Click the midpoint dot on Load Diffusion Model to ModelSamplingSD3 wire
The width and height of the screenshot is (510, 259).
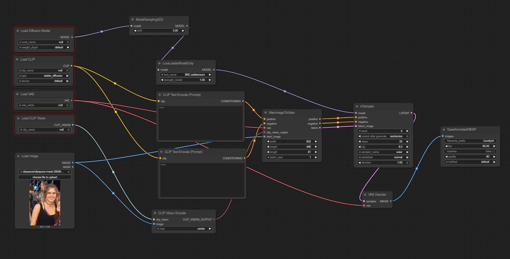(x=102, y=31)
